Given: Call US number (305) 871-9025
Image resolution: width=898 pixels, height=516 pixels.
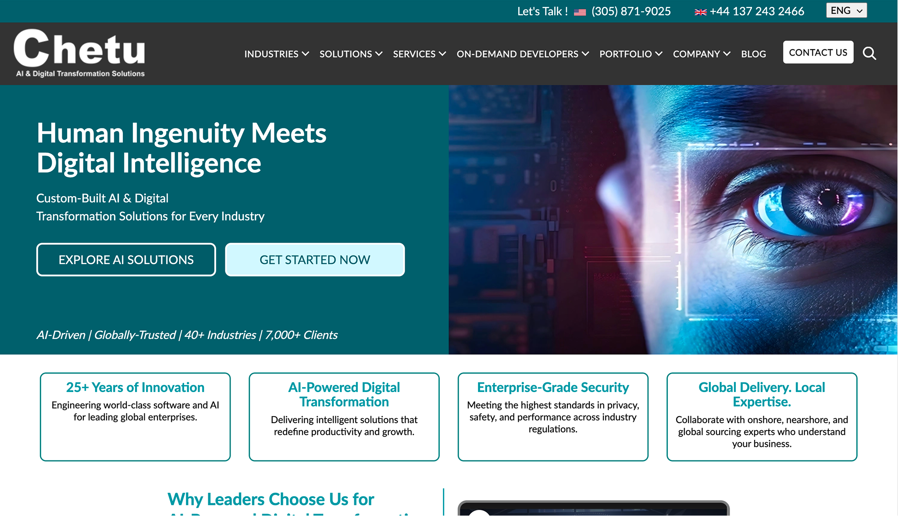Looking at the screenshot, I should (631, 11).
